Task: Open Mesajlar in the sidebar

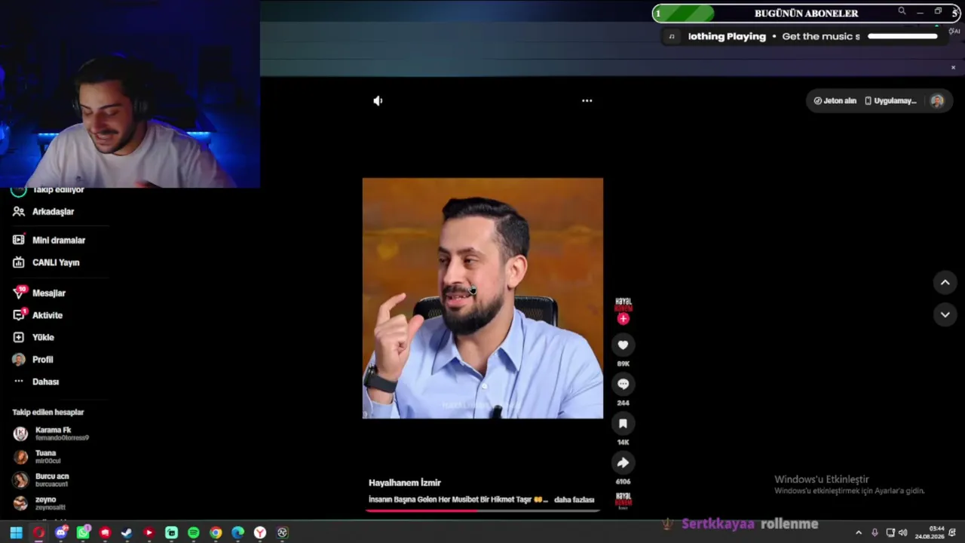Action: point(39,293)
